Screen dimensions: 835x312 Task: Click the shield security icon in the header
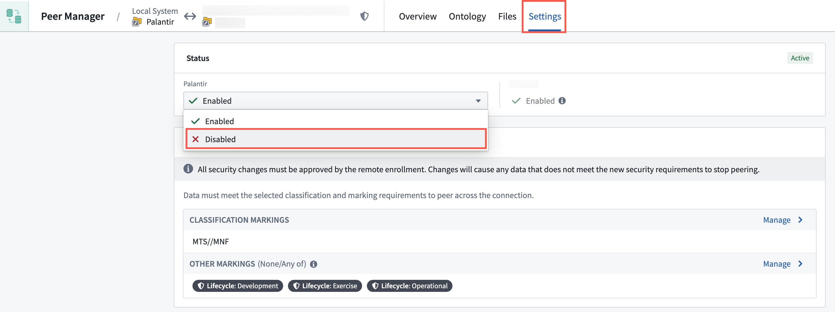[x=364, y=16]
